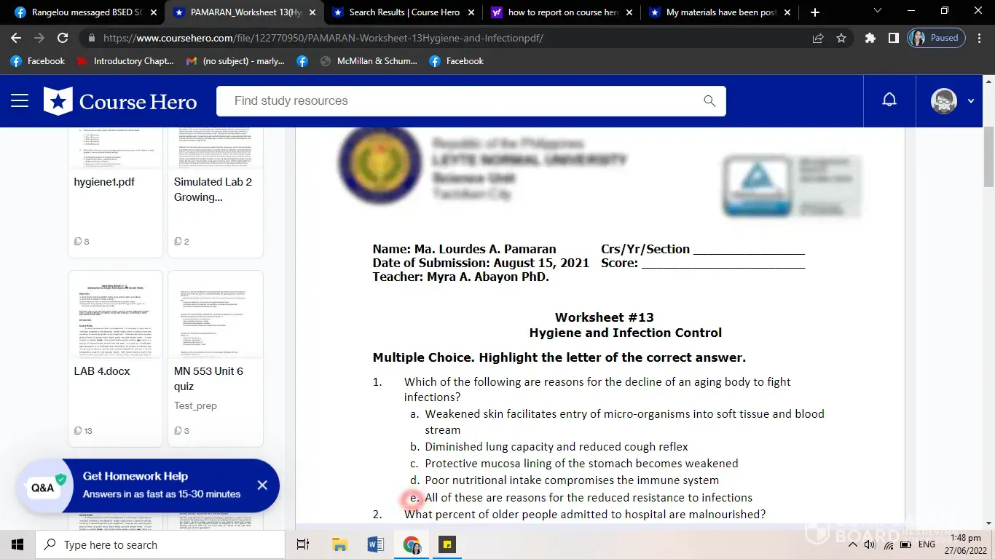Show hidden system tray icons
The height and width of the screenshot is (559, 995).
(852, 544)
